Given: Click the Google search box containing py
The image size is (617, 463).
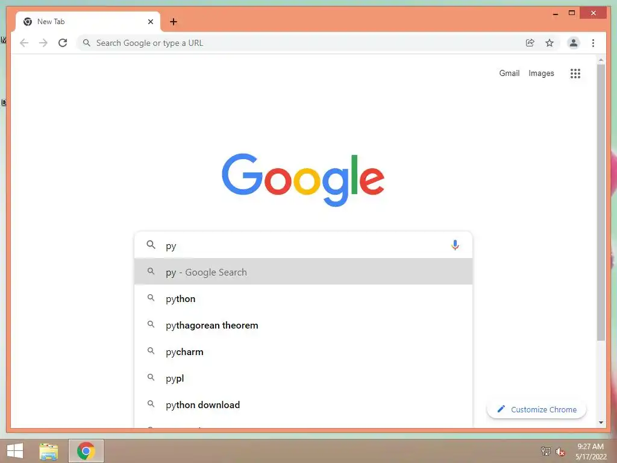Looking at the screenshot, I should (x=303, y=245).
